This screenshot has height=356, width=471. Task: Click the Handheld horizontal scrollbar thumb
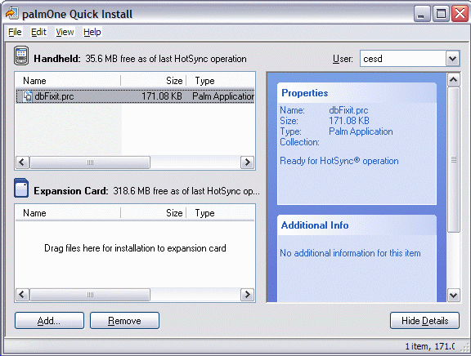click(90, 162)
